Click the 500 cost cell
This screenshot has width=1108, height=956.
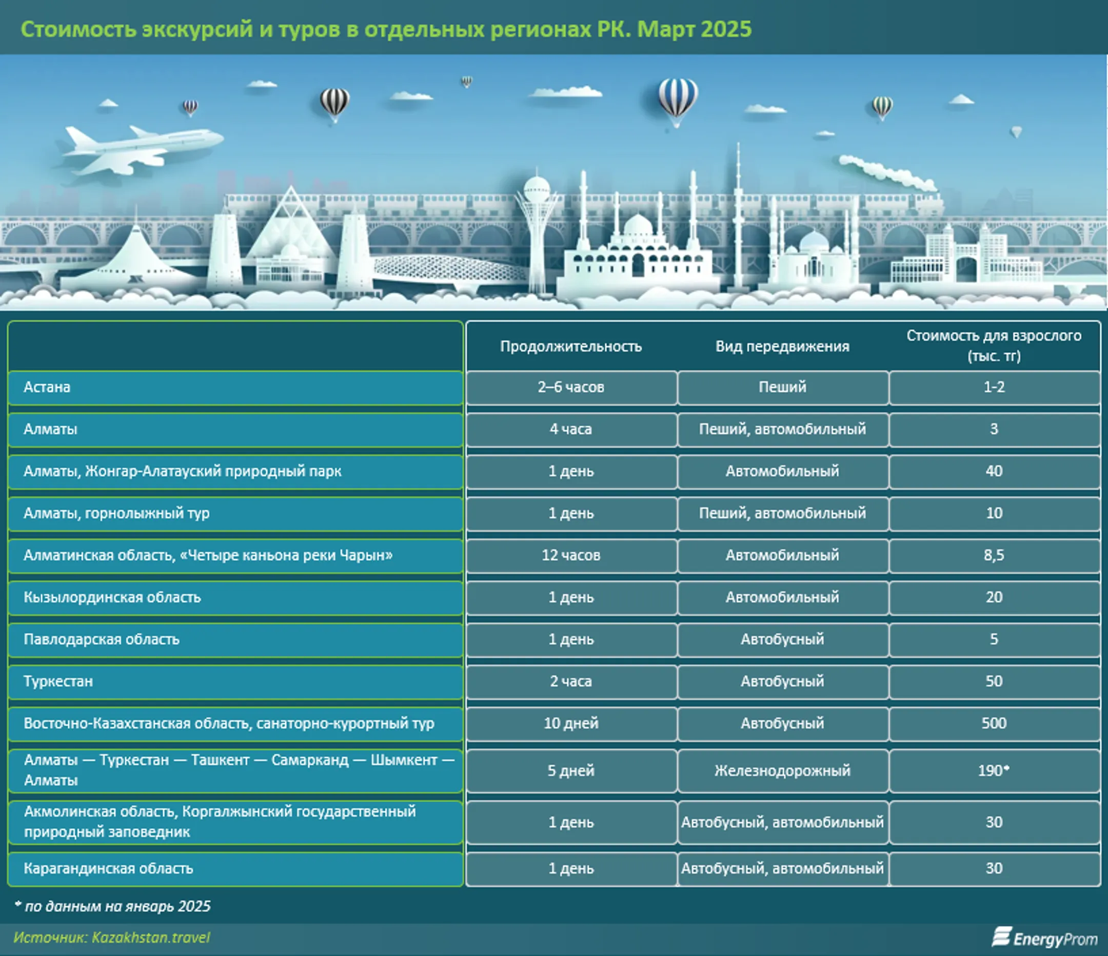(x=994, y=724)
